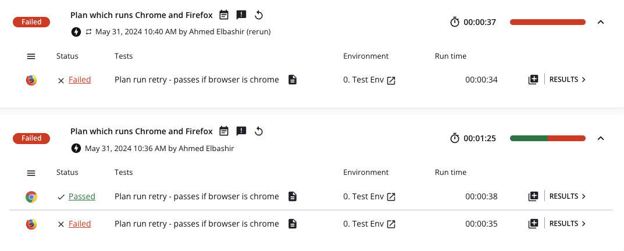624x251 pixels.
Task: Click the comment alert icon on the 10:36 AM plan
Action: (241, 131)
